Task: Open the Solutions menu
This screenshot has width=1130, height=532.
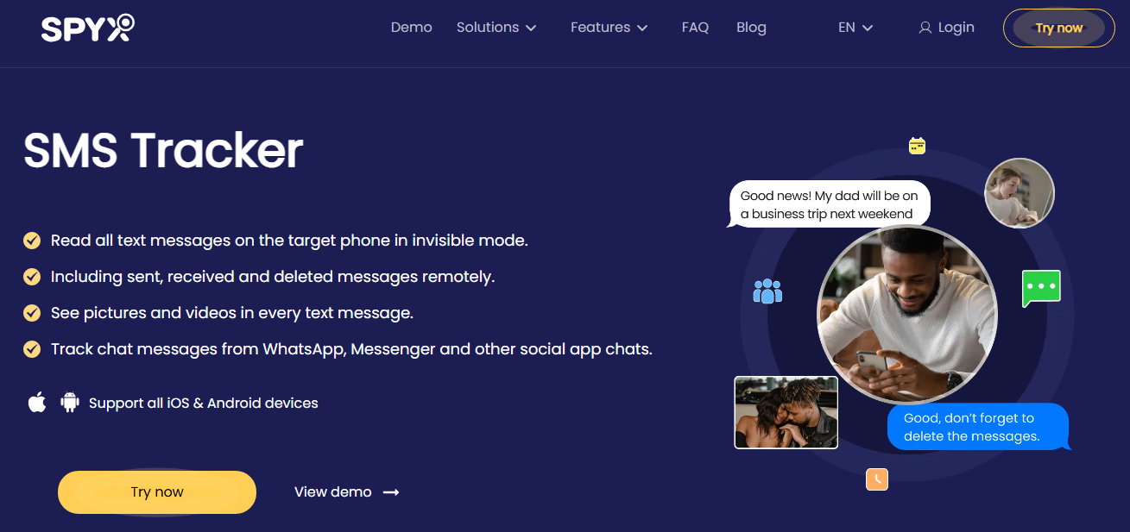Action: pyautogui.click(x=496, y=28)
